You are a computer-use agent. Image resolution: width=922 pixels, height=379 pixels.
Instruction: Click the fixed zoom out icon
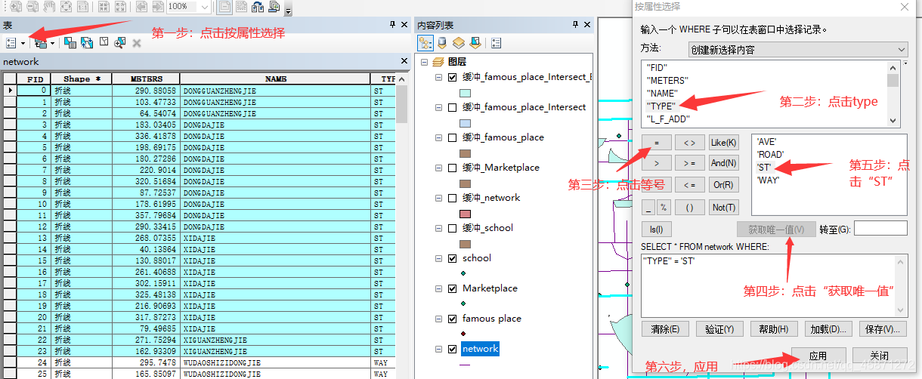click(x=120, y=7)
